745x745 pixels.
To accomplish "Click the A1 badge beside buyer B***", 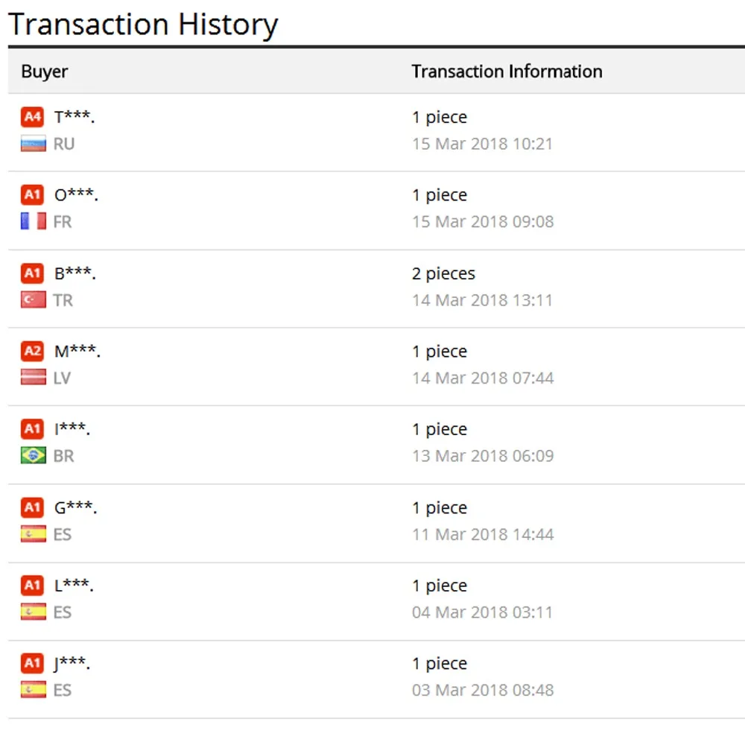I will (32, 273).
